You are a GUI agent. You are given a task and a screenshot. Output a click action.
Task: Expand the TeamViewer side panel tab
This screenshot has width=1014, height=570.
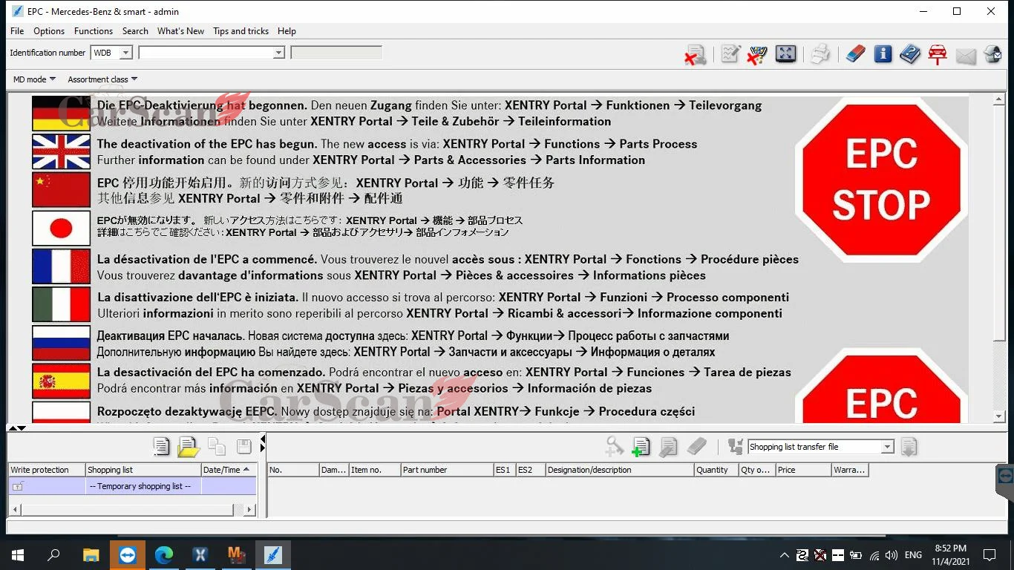[1005, 476]
